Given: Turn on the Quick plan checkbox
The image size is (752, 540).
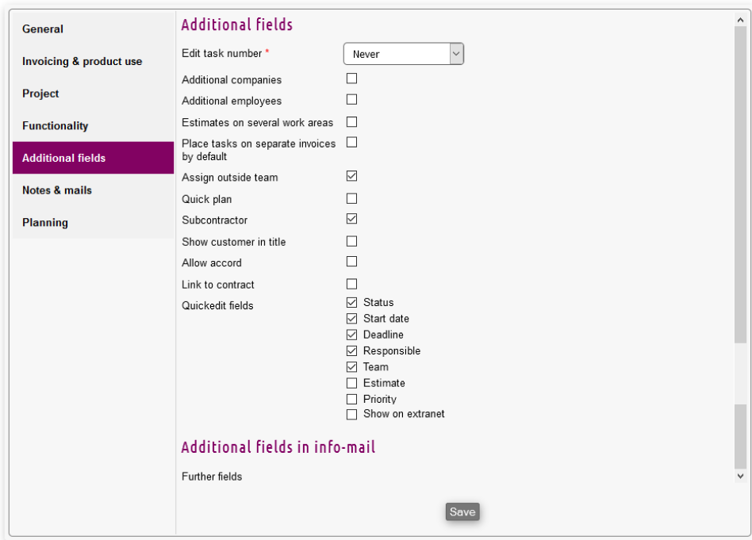Looking at the screenshot, I should pos(351,198).
